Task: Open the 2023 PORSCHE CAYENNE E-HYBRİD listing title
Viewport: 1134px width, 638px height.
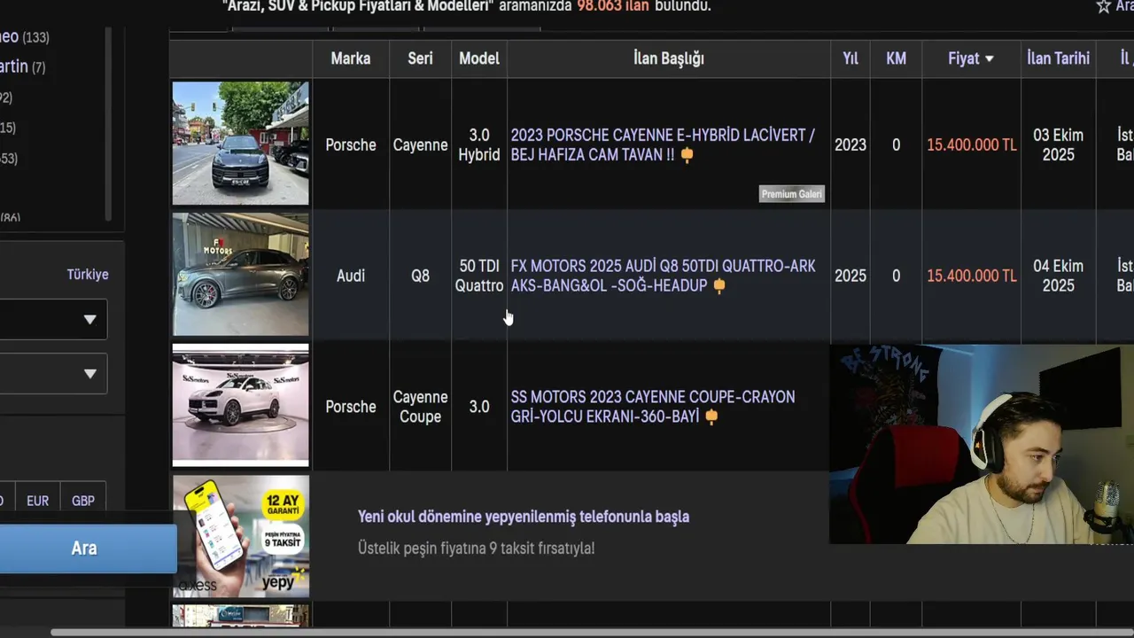Action: point(663,144)
